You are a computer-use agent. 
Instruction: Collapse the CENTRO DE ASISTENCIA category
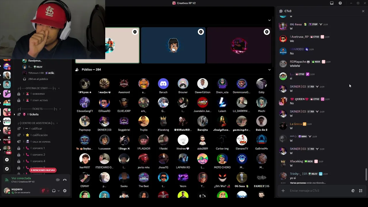pyautogui.click(x=37, y=123)
